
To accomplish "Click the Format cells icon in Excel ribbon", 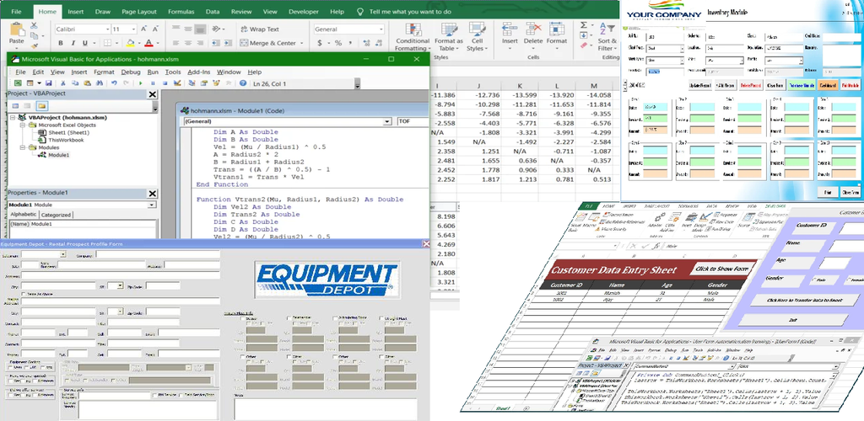I will pyautogui.click(x=557, y=29).
